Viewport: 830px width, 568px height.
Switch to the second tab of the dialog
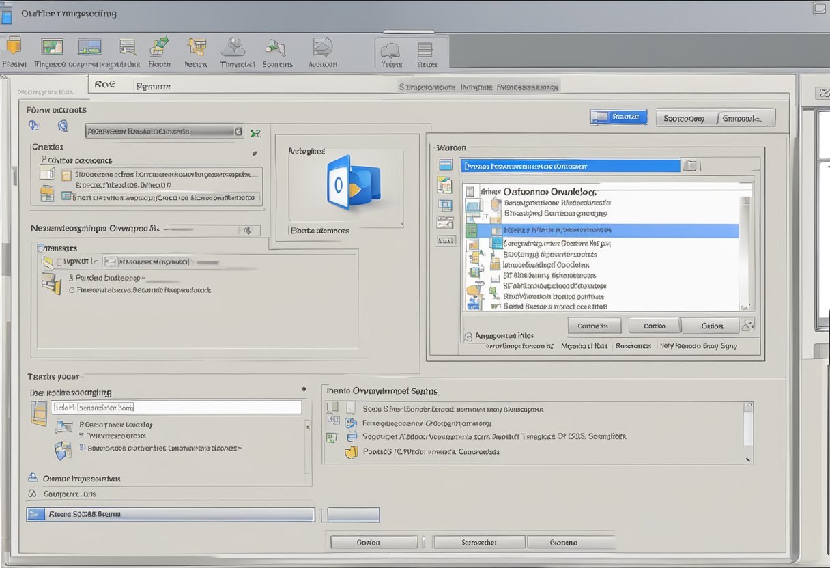tap(154, 85)
